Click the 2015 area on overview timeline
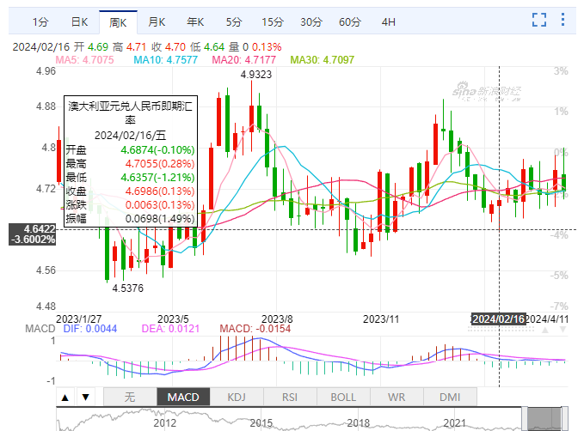Screen dimensions: 584x431 261,422
